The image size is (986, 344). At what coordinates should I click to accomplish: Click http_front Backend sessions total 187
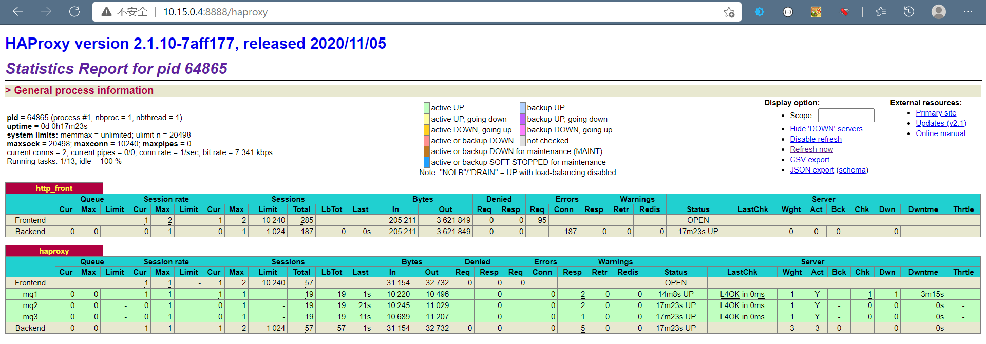(307, 232)
